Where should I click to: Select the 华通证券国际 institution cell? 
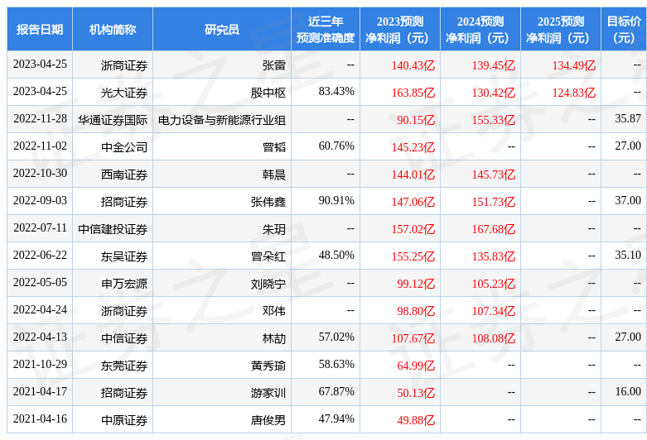(113, 120)
